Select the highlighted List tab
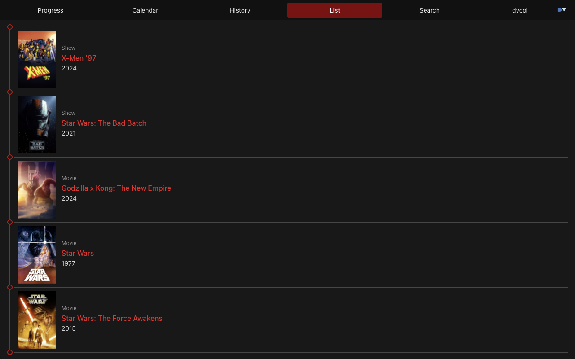Screen dimensions: 575x359 coord(335,10)
